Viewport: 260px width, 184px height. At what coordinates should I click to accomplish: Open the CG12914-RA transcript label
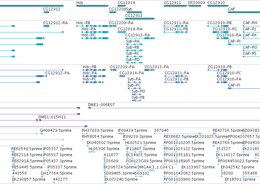(x=130, y=29)
